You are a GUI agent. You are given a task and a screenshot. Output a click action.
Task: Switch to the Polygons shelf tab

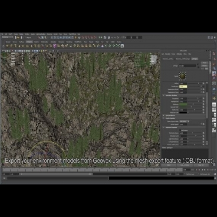29,42
